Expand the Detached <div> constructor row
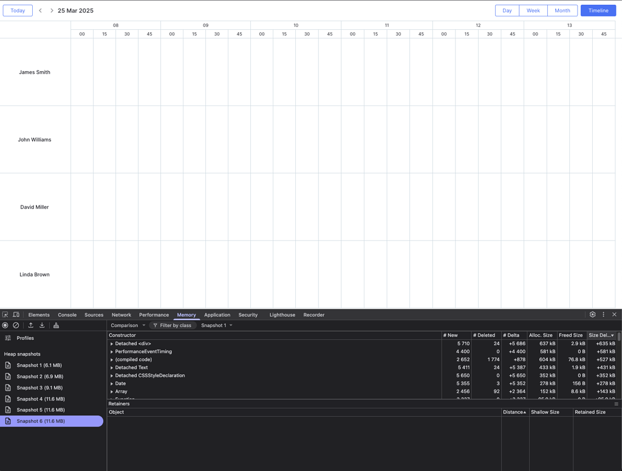 coord(112,343)
